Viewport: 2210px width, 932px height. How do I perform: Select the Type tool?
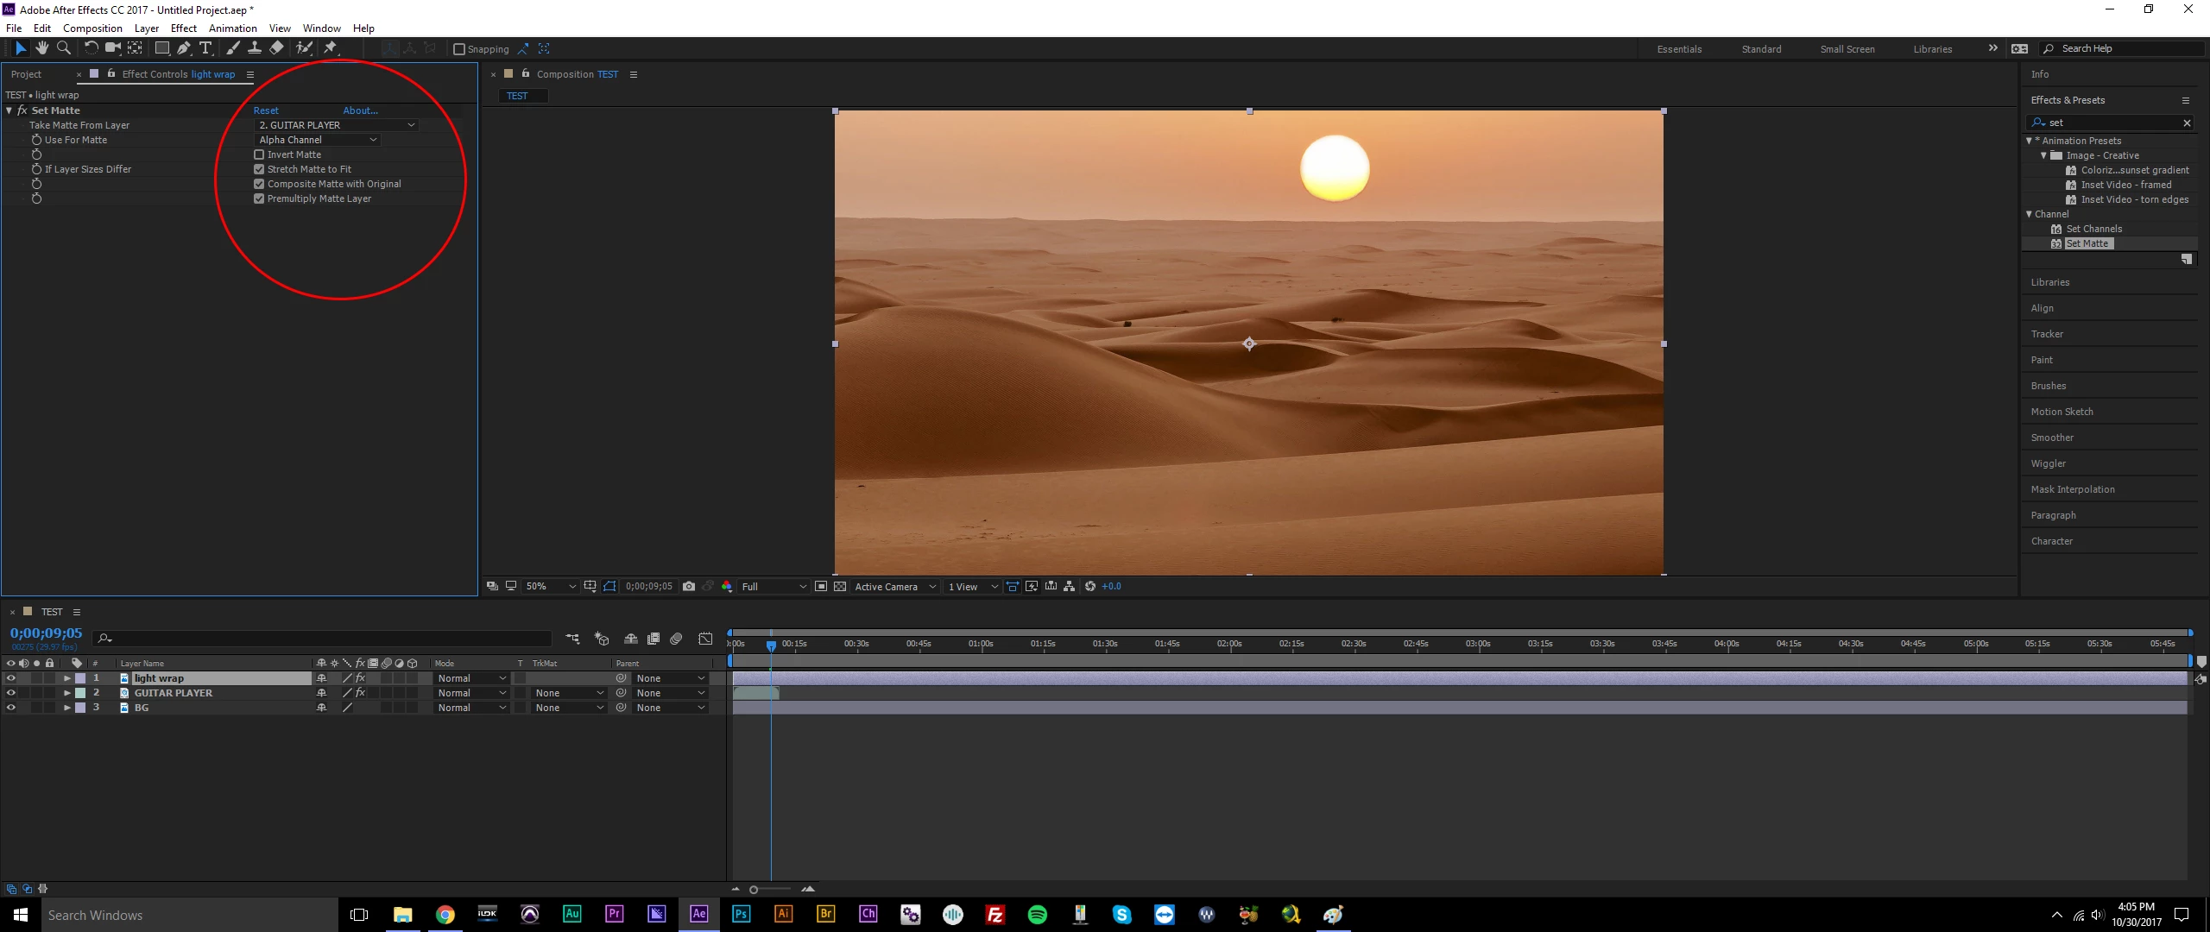click(205, 48)
